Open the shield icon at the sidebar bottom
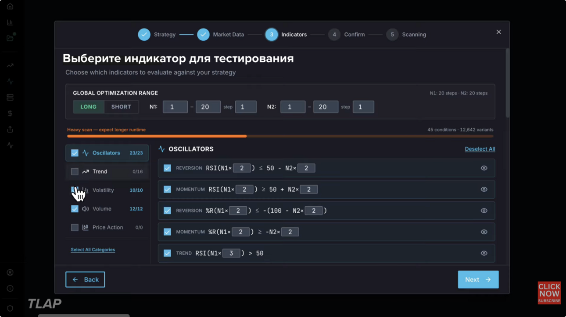 click(10, 308)
